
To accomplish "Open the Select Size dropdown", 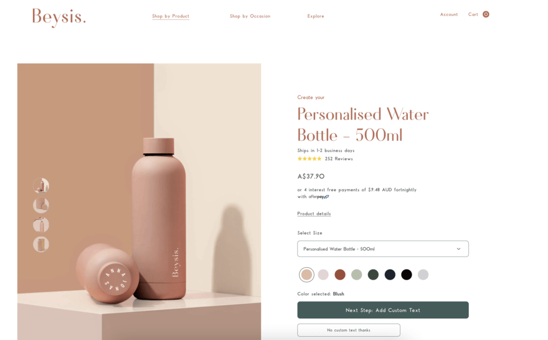I will [383, 249].
